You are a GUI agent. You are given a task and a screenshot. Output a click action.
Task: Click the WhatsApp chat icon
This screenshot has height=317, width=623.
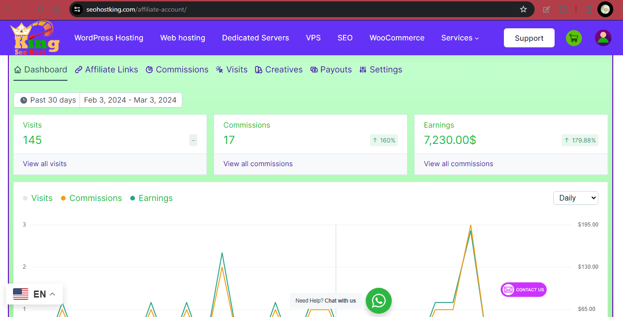point(379,301)
